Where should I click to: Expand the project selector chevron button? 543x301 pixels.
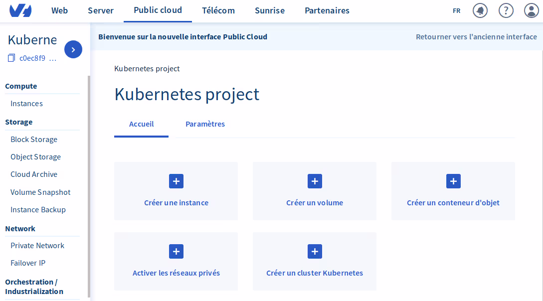click(73, 49)
